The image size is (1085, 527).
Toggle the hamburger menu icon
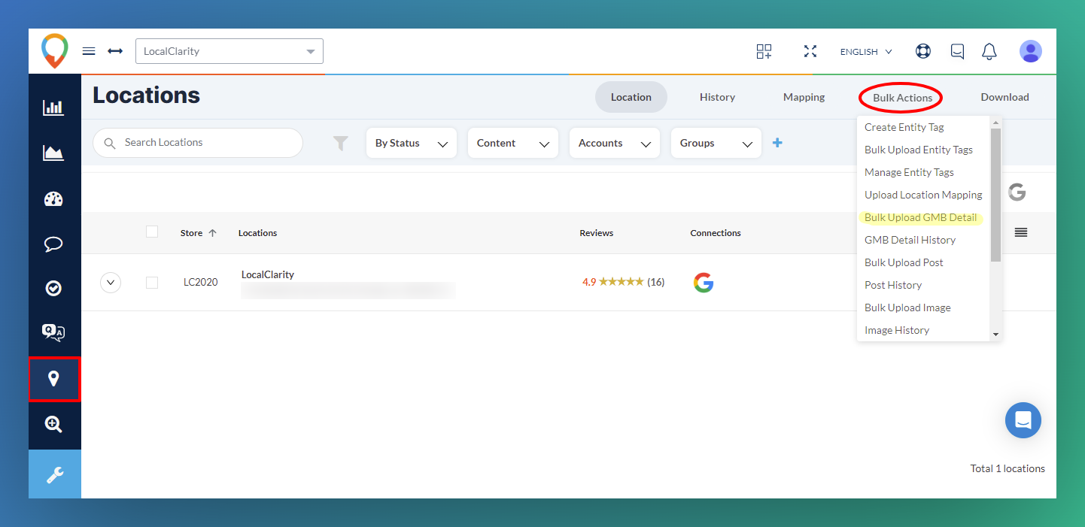89,51
